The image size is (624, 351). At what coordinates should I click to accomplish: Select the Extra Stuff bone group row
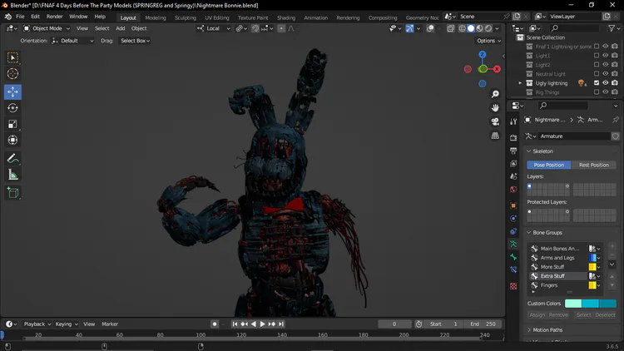559,276
